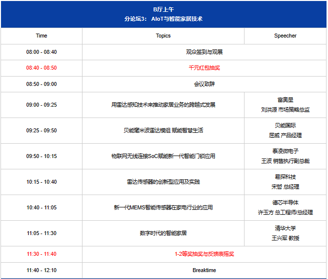Click the 'B厅上午' header title
The height and width of the screenshot is (279, 328).
[164, 9]
